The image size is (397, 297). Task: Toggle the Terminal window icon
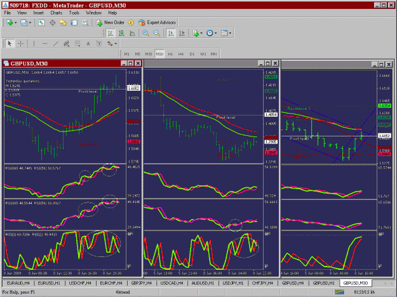pos(74,23)
